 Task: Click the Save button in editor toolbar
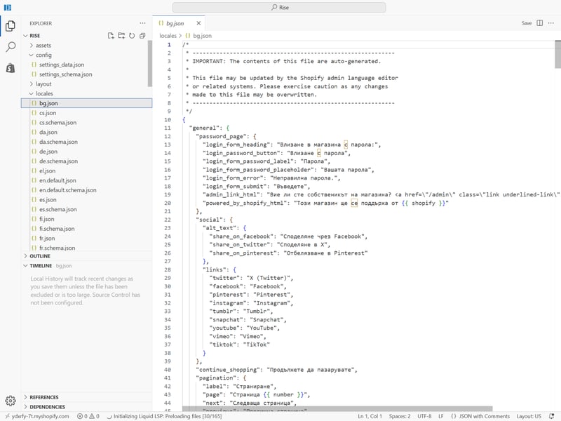tap(526, 23)
